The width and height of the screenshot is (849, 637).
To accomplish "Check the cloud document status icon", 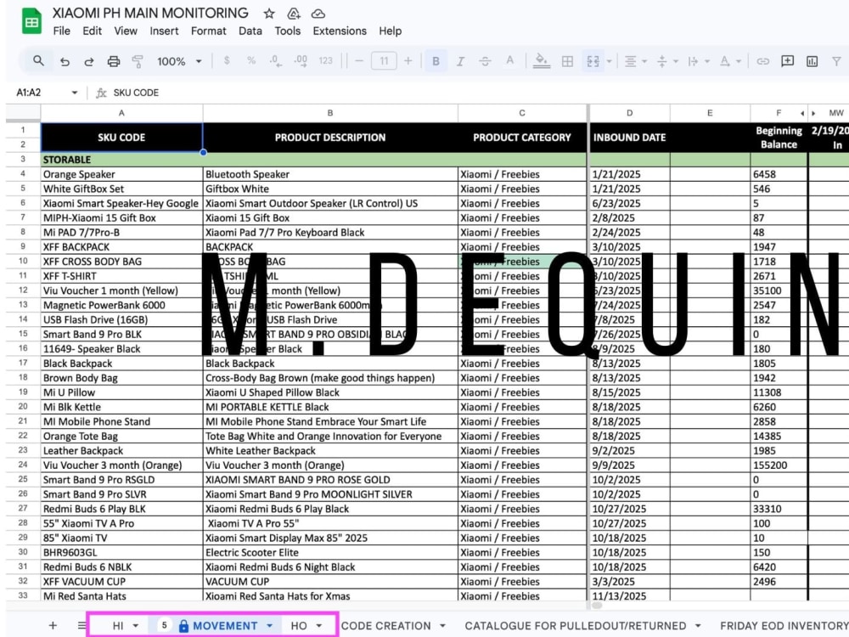I will coord(318,14).
